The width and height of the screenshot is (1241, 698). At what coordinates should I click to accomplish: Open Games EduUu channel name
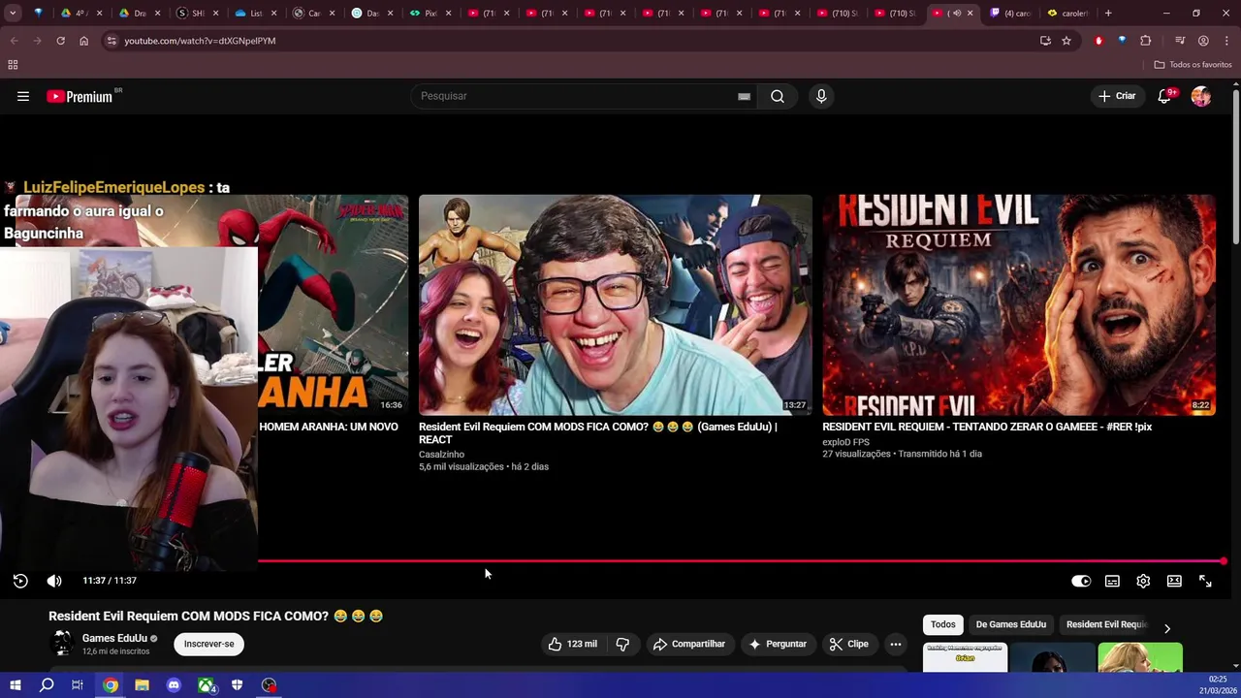114,638
